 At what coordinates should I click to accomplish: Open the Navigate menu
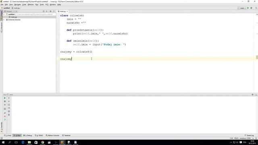[17, 4]
